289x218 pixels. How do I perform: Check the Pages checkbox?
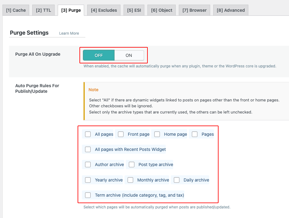[x=195, y=134]
